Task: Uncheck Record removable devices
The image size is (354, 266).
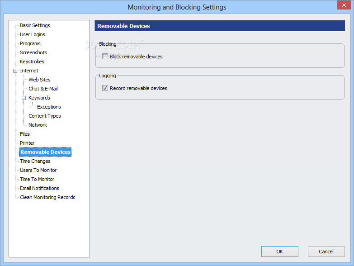Action: pos(105,88)
